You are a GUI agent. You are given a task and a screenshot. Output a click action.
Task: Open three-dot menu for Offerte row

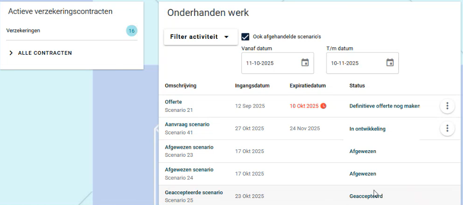pyautogui.click(x=447, y=106)
